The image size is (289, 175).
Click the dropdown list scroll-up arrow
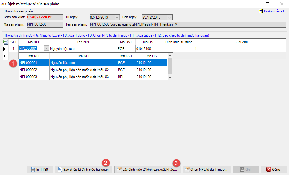170,55
